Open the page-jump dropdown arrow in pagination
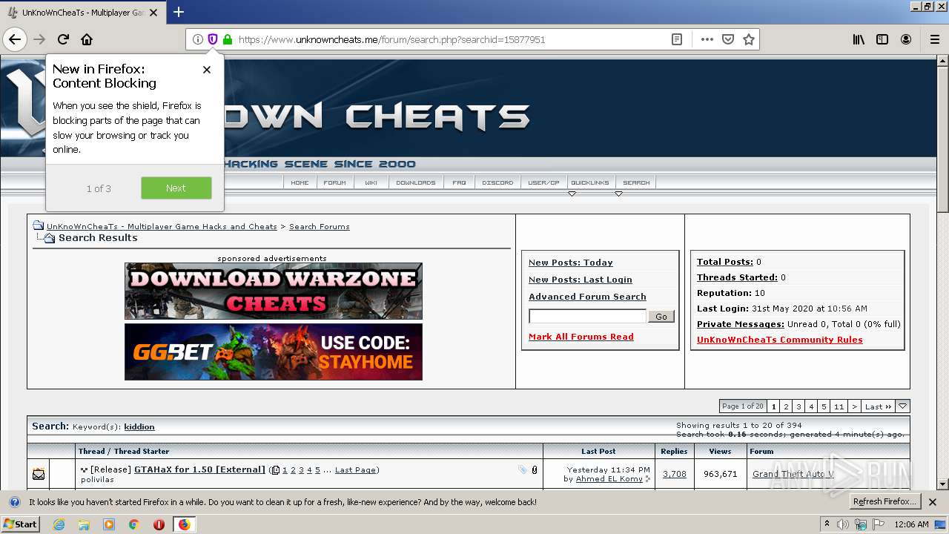Image resolution: width=949 pixels, height=534 pixels. pyautogui.click(x=902, y=406)
